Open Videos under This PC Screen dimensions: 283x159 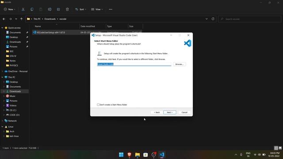point(13,106)
